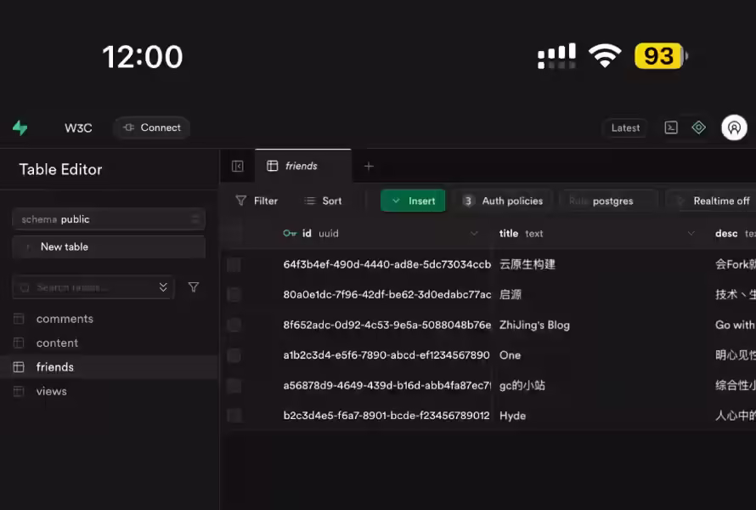This screenshot has width=756, height=510.
Task: Select the friends table in sidebar
Action: coord(109,367)
